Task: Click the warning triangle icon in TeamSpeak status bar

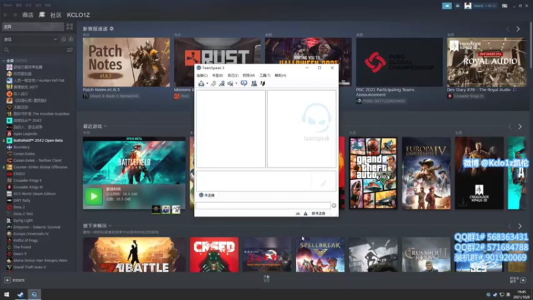Action: point(305,213)
